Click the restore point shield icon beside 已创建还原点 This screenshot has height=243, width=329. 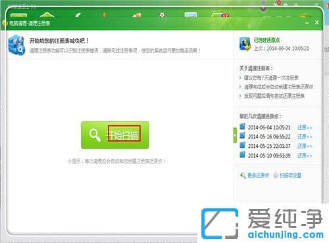[x=245, y=44]
